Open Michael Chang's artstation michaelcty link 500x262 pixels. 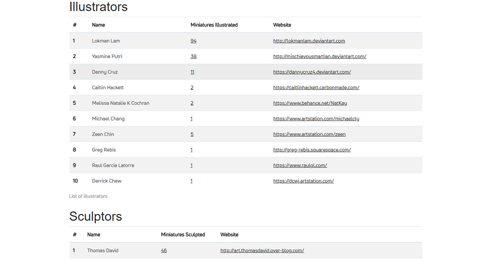pos(316,119)
